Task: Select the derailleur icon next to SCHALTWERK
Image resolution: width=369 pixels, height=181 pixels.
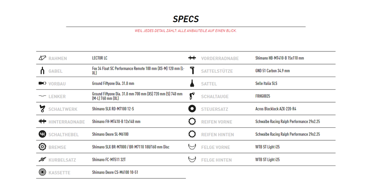Action: 43,109
